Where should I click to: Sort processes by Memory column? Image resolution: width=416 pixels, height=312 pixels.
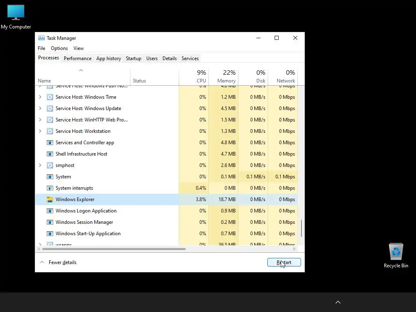[x=223, y=77]
